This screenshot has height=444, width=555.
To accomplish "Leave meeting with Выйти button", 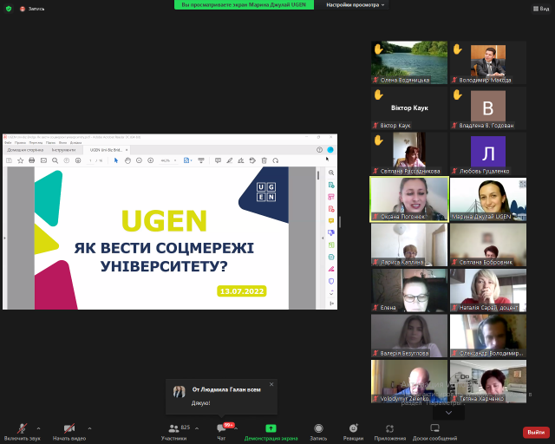I will [x=536, y=433].
